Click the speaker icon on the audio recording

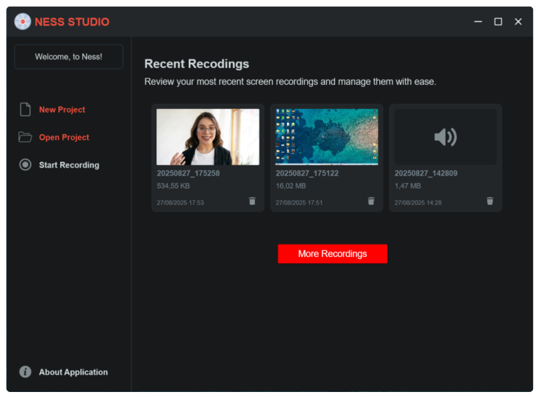click(444, 136)
